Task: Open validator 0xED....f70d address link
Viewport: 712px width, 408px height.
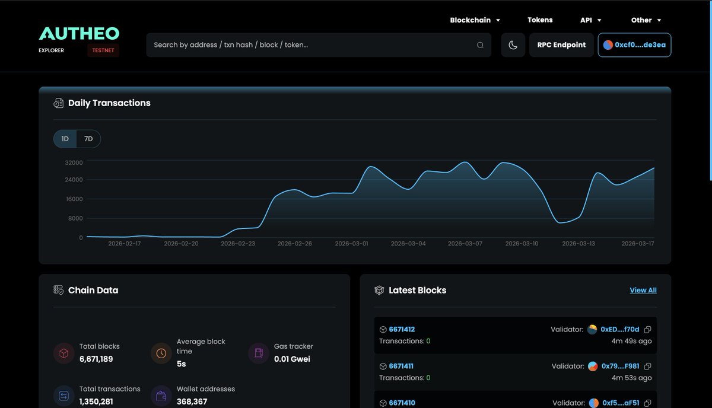Action: coord(620,330)
